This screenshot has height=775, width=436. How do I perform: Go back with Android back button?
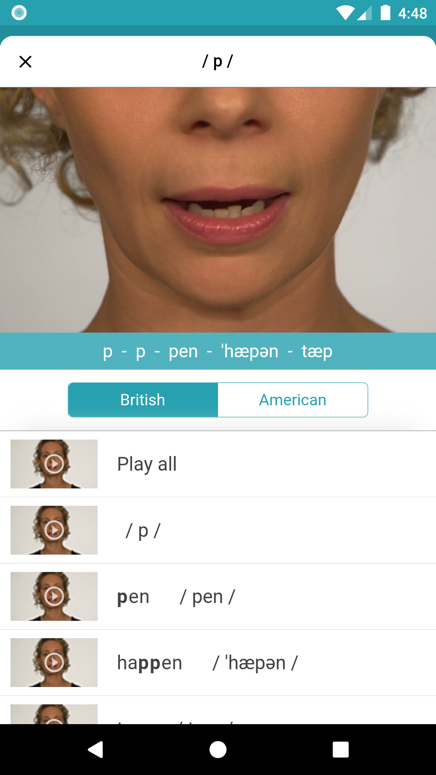[96, 750]
